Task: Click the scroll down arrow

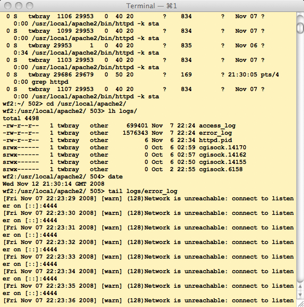Action: (300, 295)
